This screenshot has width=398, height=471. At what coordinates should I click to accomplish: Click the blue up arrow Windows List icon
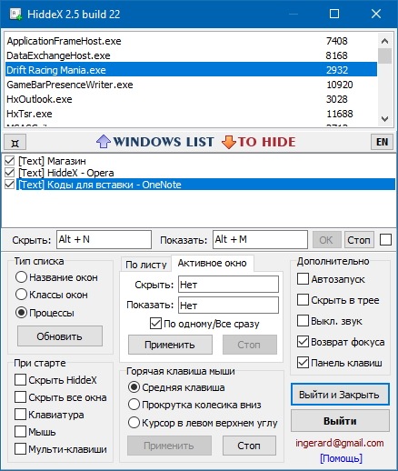[104, 142]
